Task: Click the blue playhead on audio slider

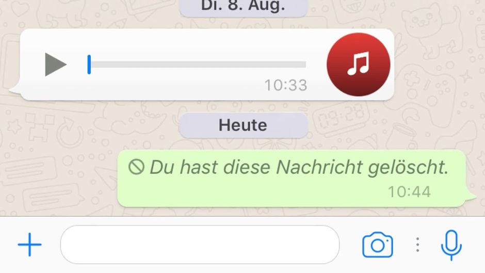Action: pyautogui.click(x=89, y=65)
